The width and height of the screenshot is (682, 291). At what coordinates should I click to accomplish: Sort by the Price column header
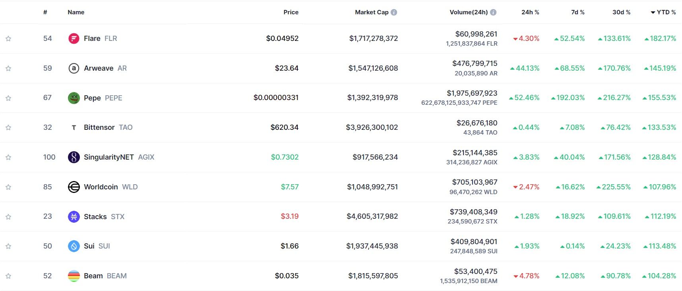[291, 12]
